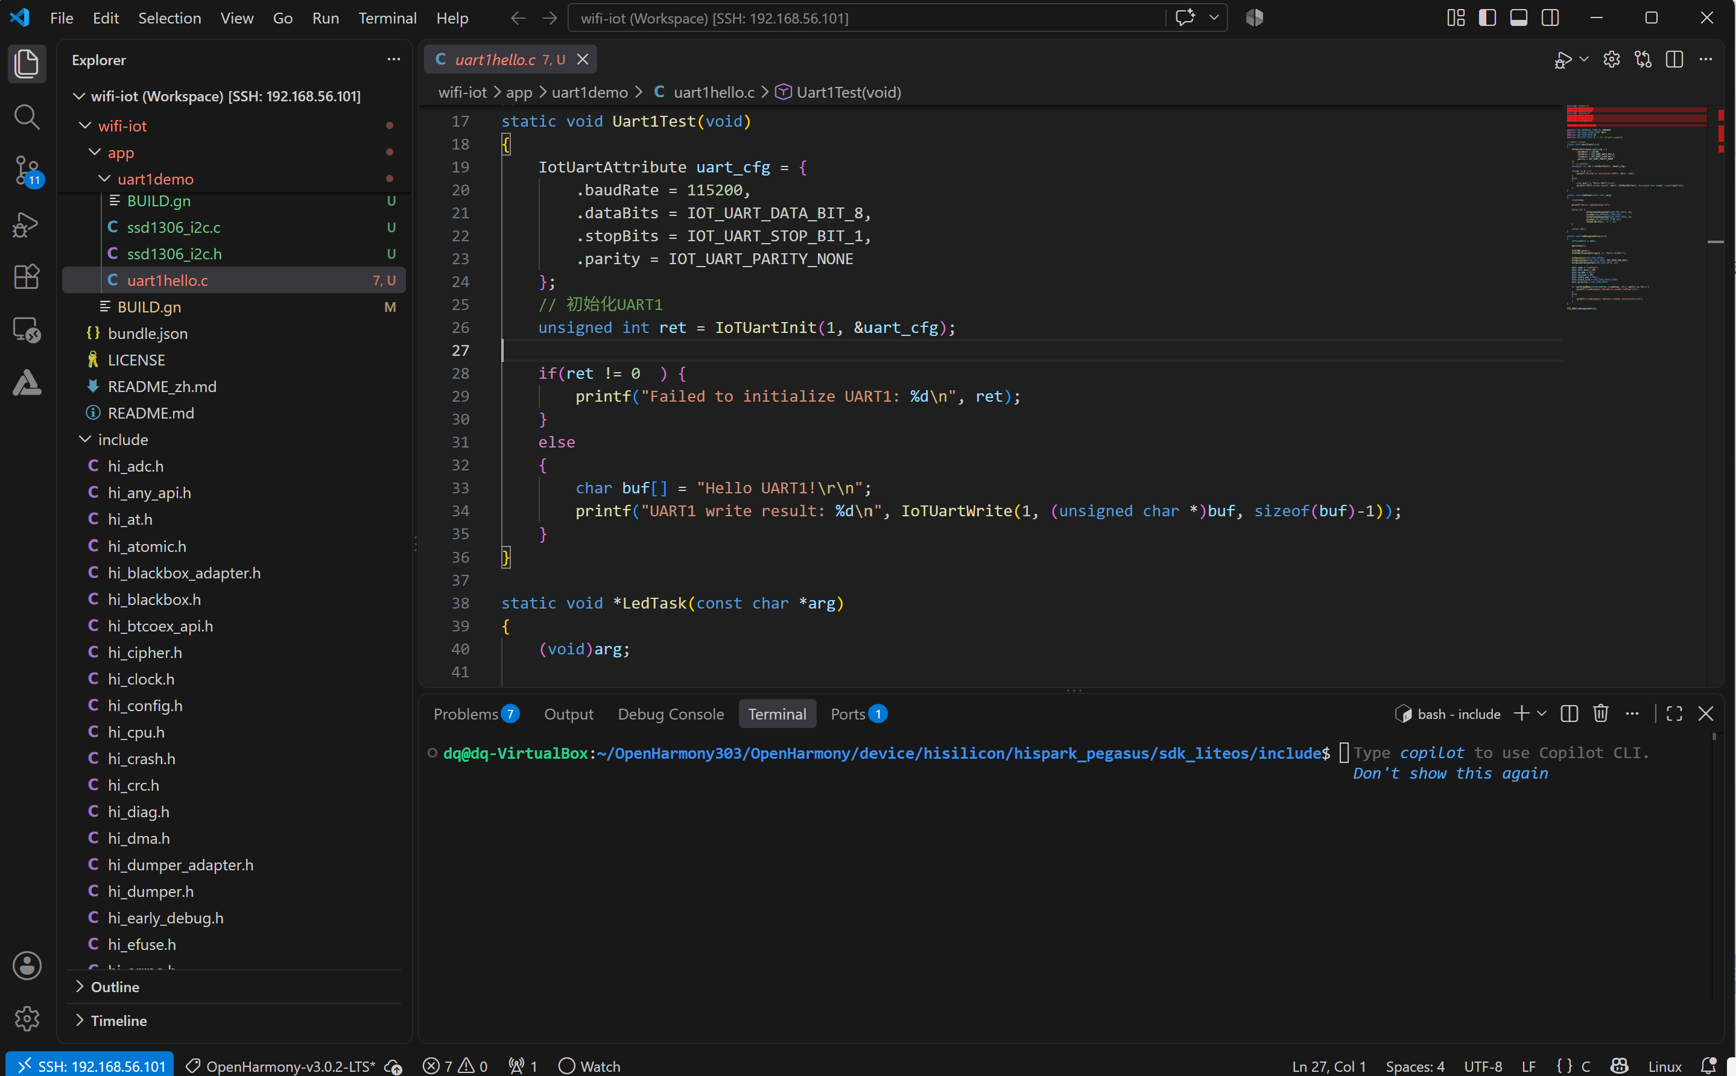Screen dimensions: 1736x1076
Task: Open dropdown next to Run/Debug button
Action: (x=1584, y=60)
